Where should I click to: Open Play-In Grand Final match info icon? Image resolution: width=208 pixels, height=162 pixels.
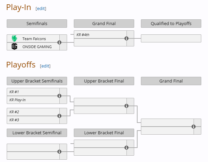click(x=126, y=38)
